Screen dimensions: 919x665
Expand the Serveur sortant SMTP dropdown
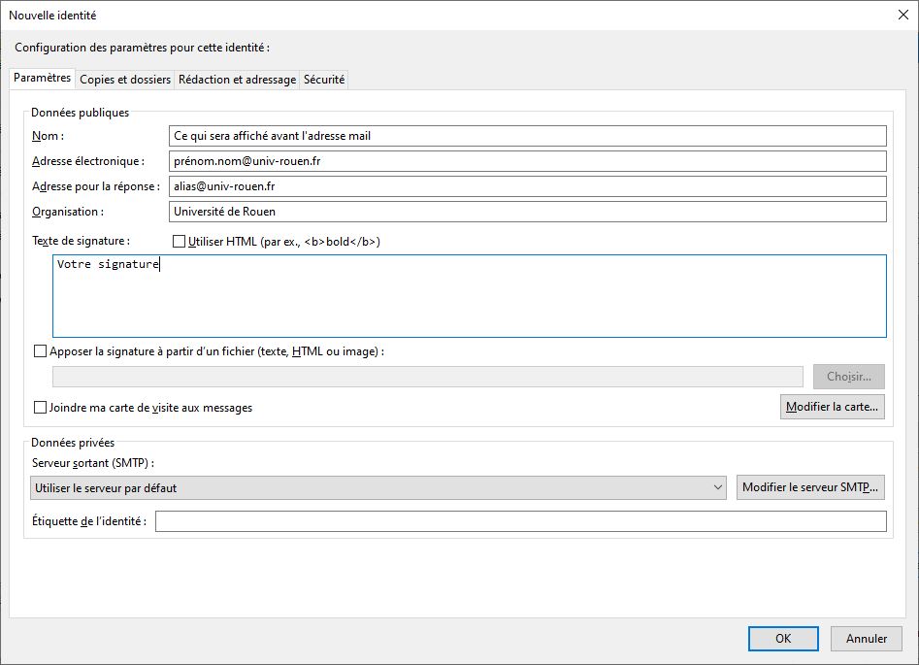[377, 487]
